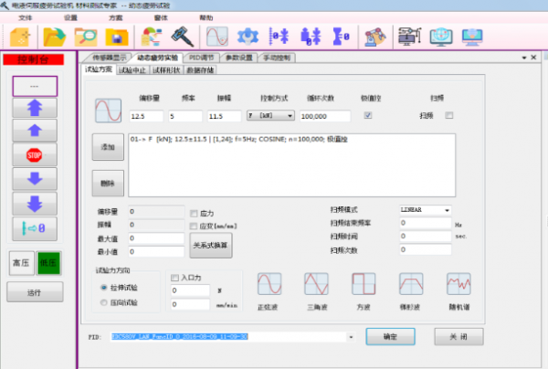Screen dimensions: 548x369
Task: Expand the 扫频模式 LINEAR dropdown
Action: 425,210
